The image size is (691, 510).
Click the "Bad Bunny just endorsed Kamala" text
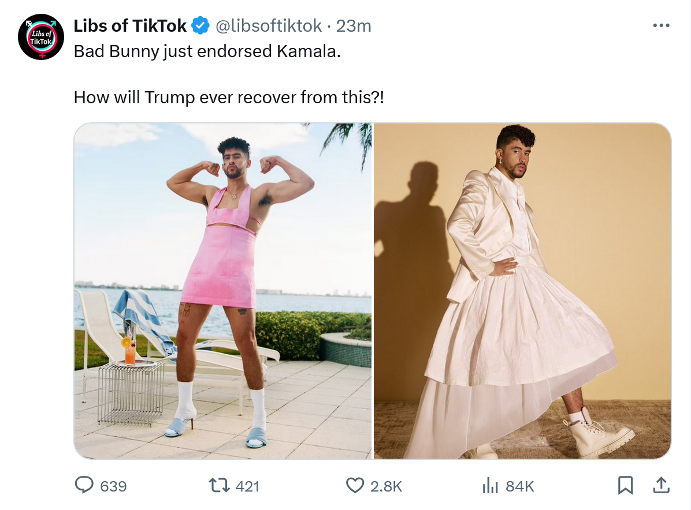[x=207, y=51]
